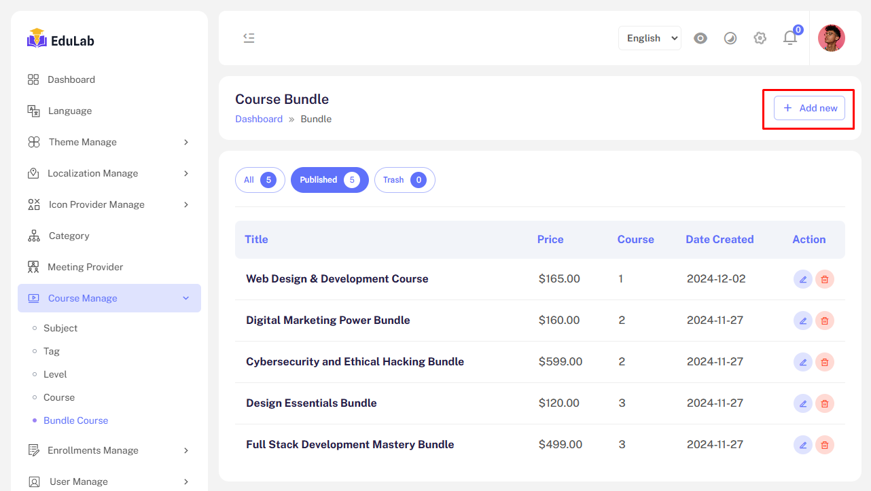The image size is (871, 491).
Task: Click the user profile avatar
Action: (831, 38)
